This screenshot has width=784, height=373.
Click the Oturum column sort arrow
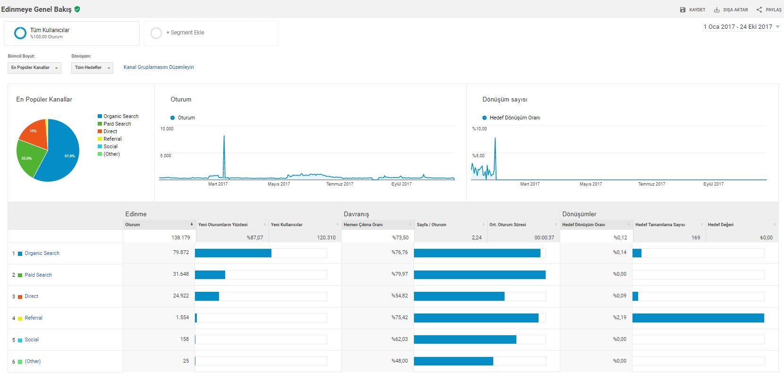(192, 224)
